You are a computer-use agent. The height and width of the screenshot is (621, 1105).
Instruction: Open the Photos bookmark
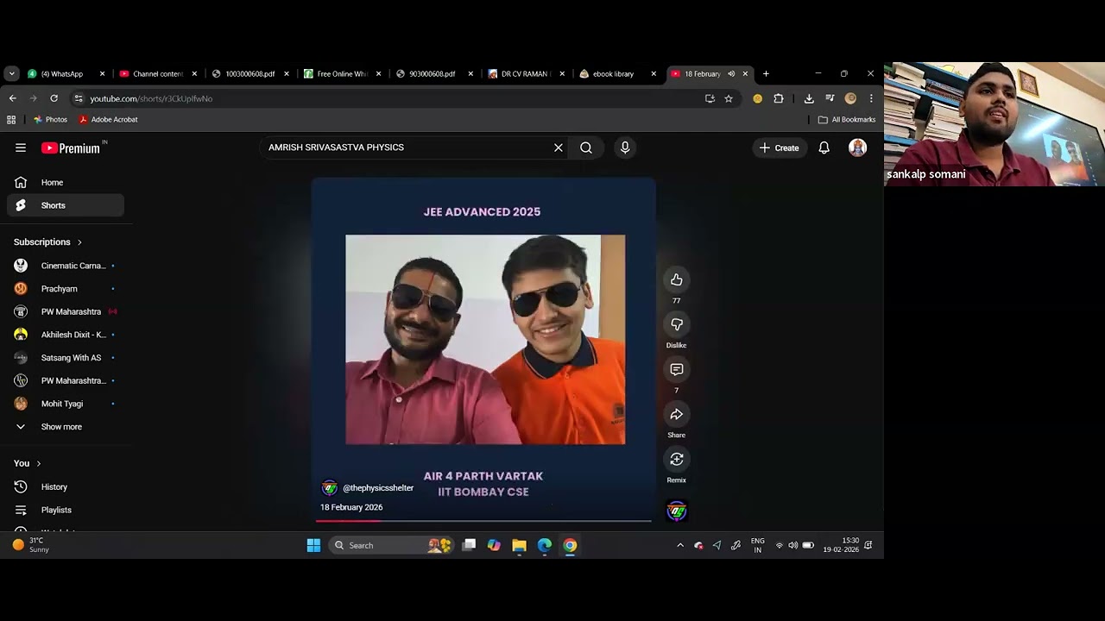(x=50, y=120)
